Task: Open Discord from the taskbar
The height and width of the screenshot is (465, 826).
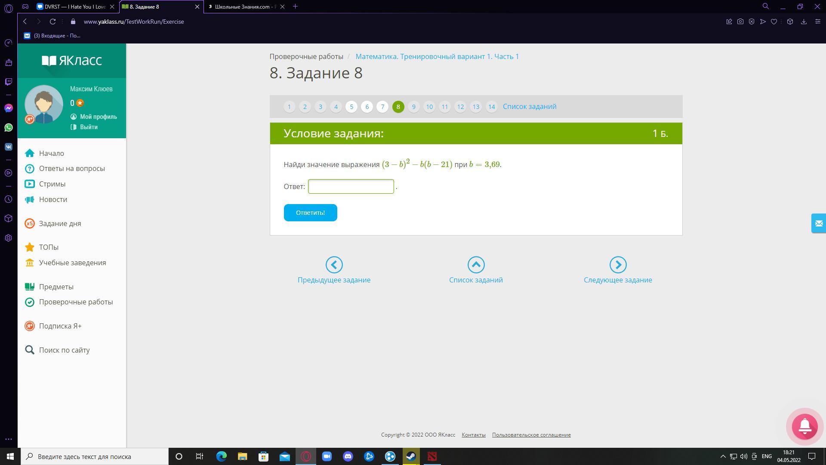Action: pyautogui.click(x=348, y=456)
